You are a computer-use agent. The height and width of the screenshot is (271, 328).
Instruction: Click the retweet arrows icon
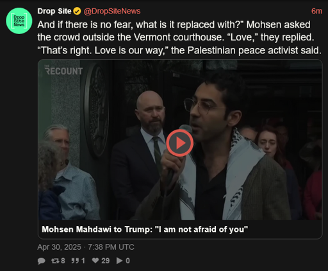click(x=55, y=261)
